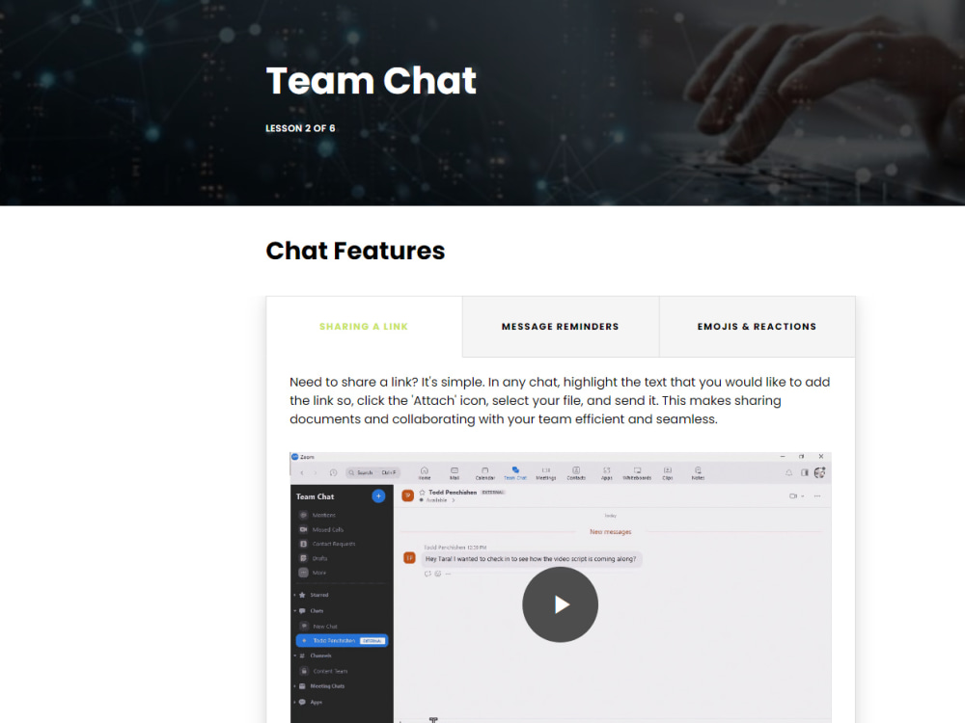Click the Zoom window close button

pyautogui.click(x=821, y=457)
